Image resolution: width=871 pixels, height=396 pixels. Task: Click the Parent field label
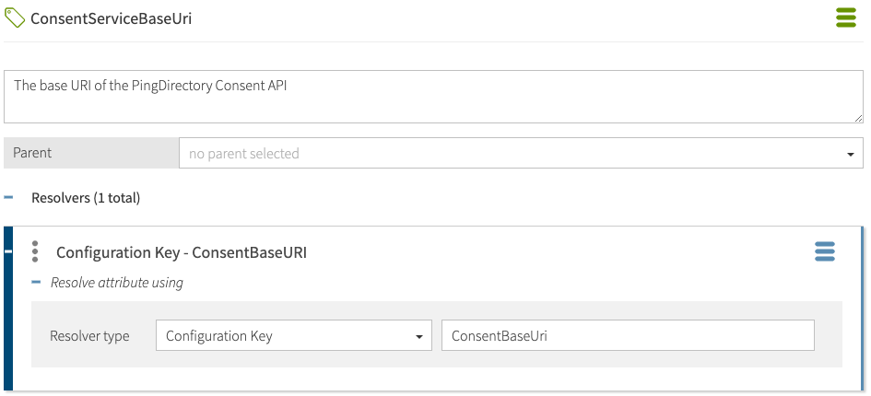(32, 153)
